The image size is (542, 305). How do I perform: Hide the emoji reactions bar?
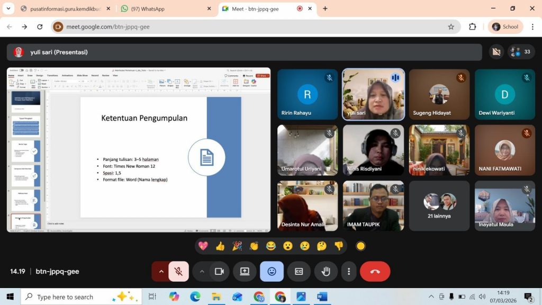[272, 271]
